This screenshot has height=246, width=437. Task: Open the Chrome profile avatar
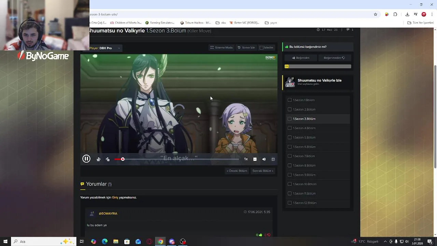424,14
